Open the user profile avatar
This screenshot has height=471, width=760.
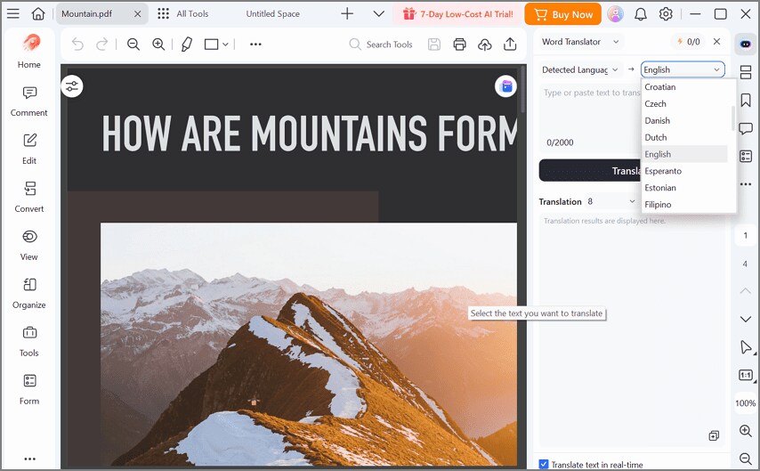click(615, 14)
